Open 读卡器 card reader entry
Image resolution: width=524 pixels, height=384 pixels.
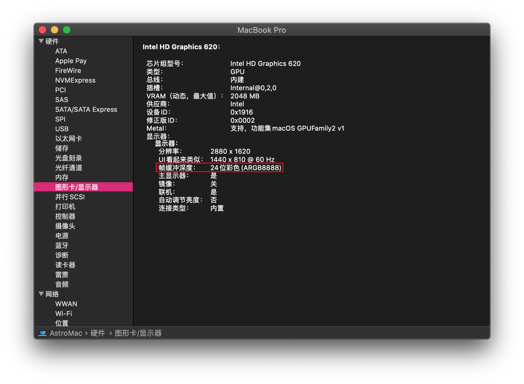65,264
